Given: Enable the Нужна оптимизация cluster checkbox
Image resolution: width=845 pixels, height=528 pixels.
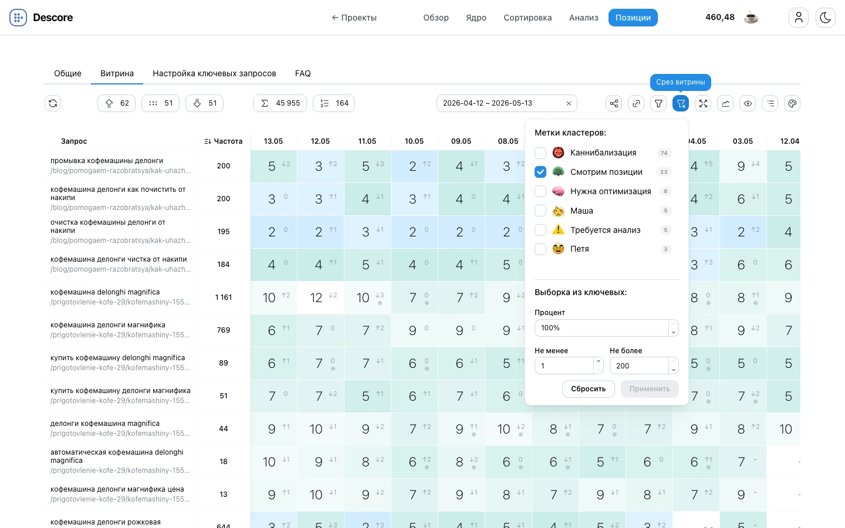Looking at the screenshot, I should (540, 191).
